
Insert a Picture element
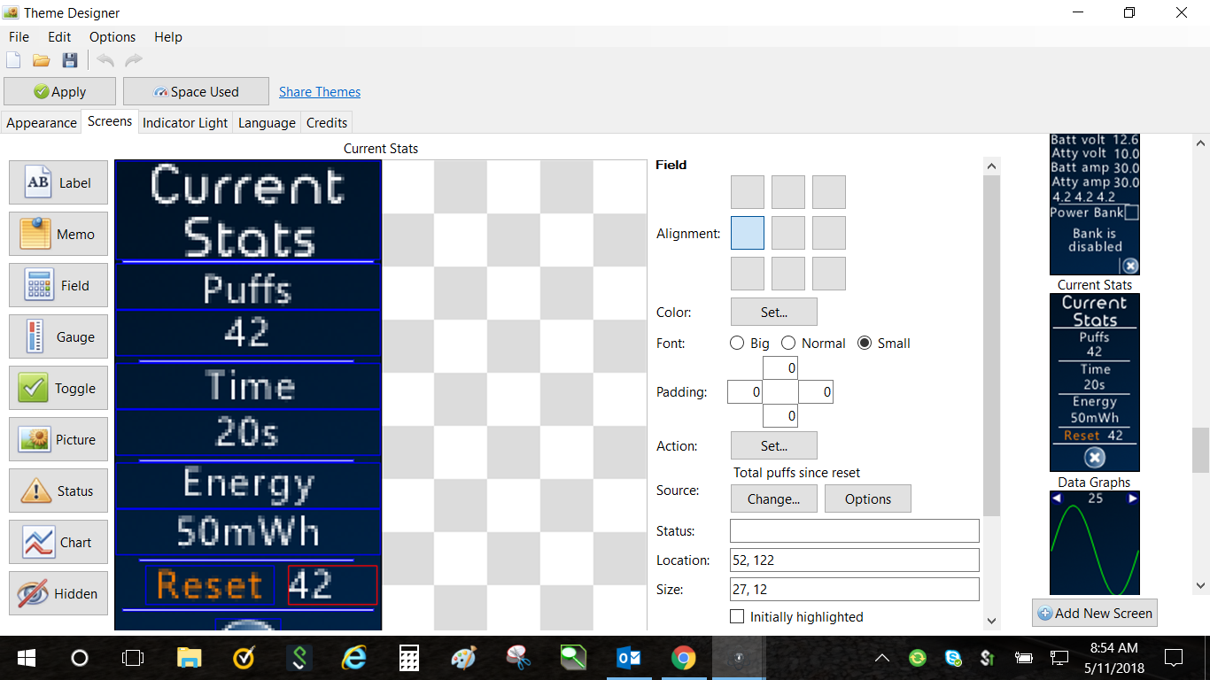(58, 440)
